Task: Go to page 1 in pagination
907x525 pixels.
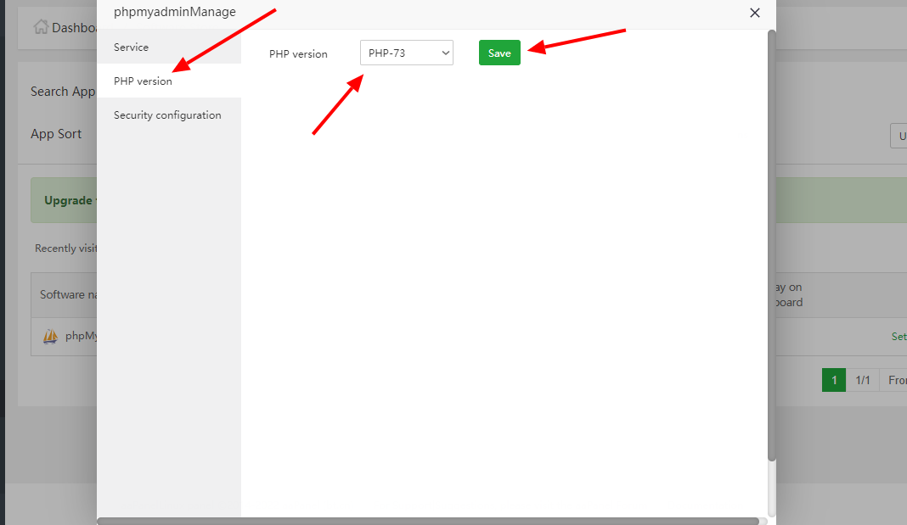Action: point(833,380)
